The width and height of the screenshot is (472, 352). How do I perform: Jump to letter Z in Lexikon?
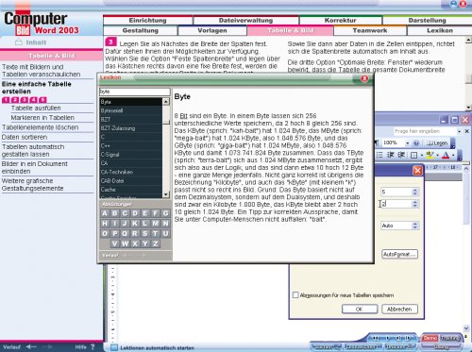point(156,243)
